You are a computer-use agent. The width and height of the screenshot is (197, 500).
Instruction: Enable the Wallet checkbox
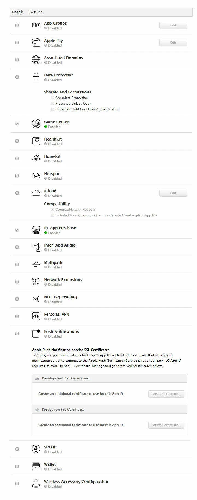(17, 466)
